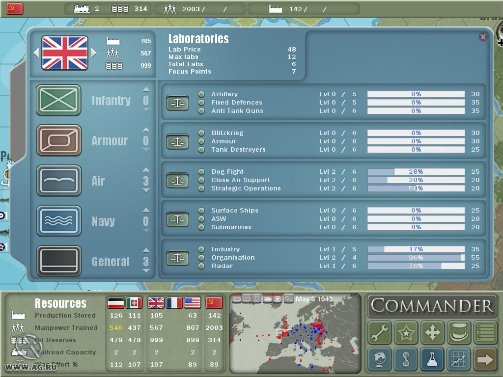The height and width of the screenshot is (377, 503).
Task: Increase General labs with up arrow
Action: click(146, 250)
